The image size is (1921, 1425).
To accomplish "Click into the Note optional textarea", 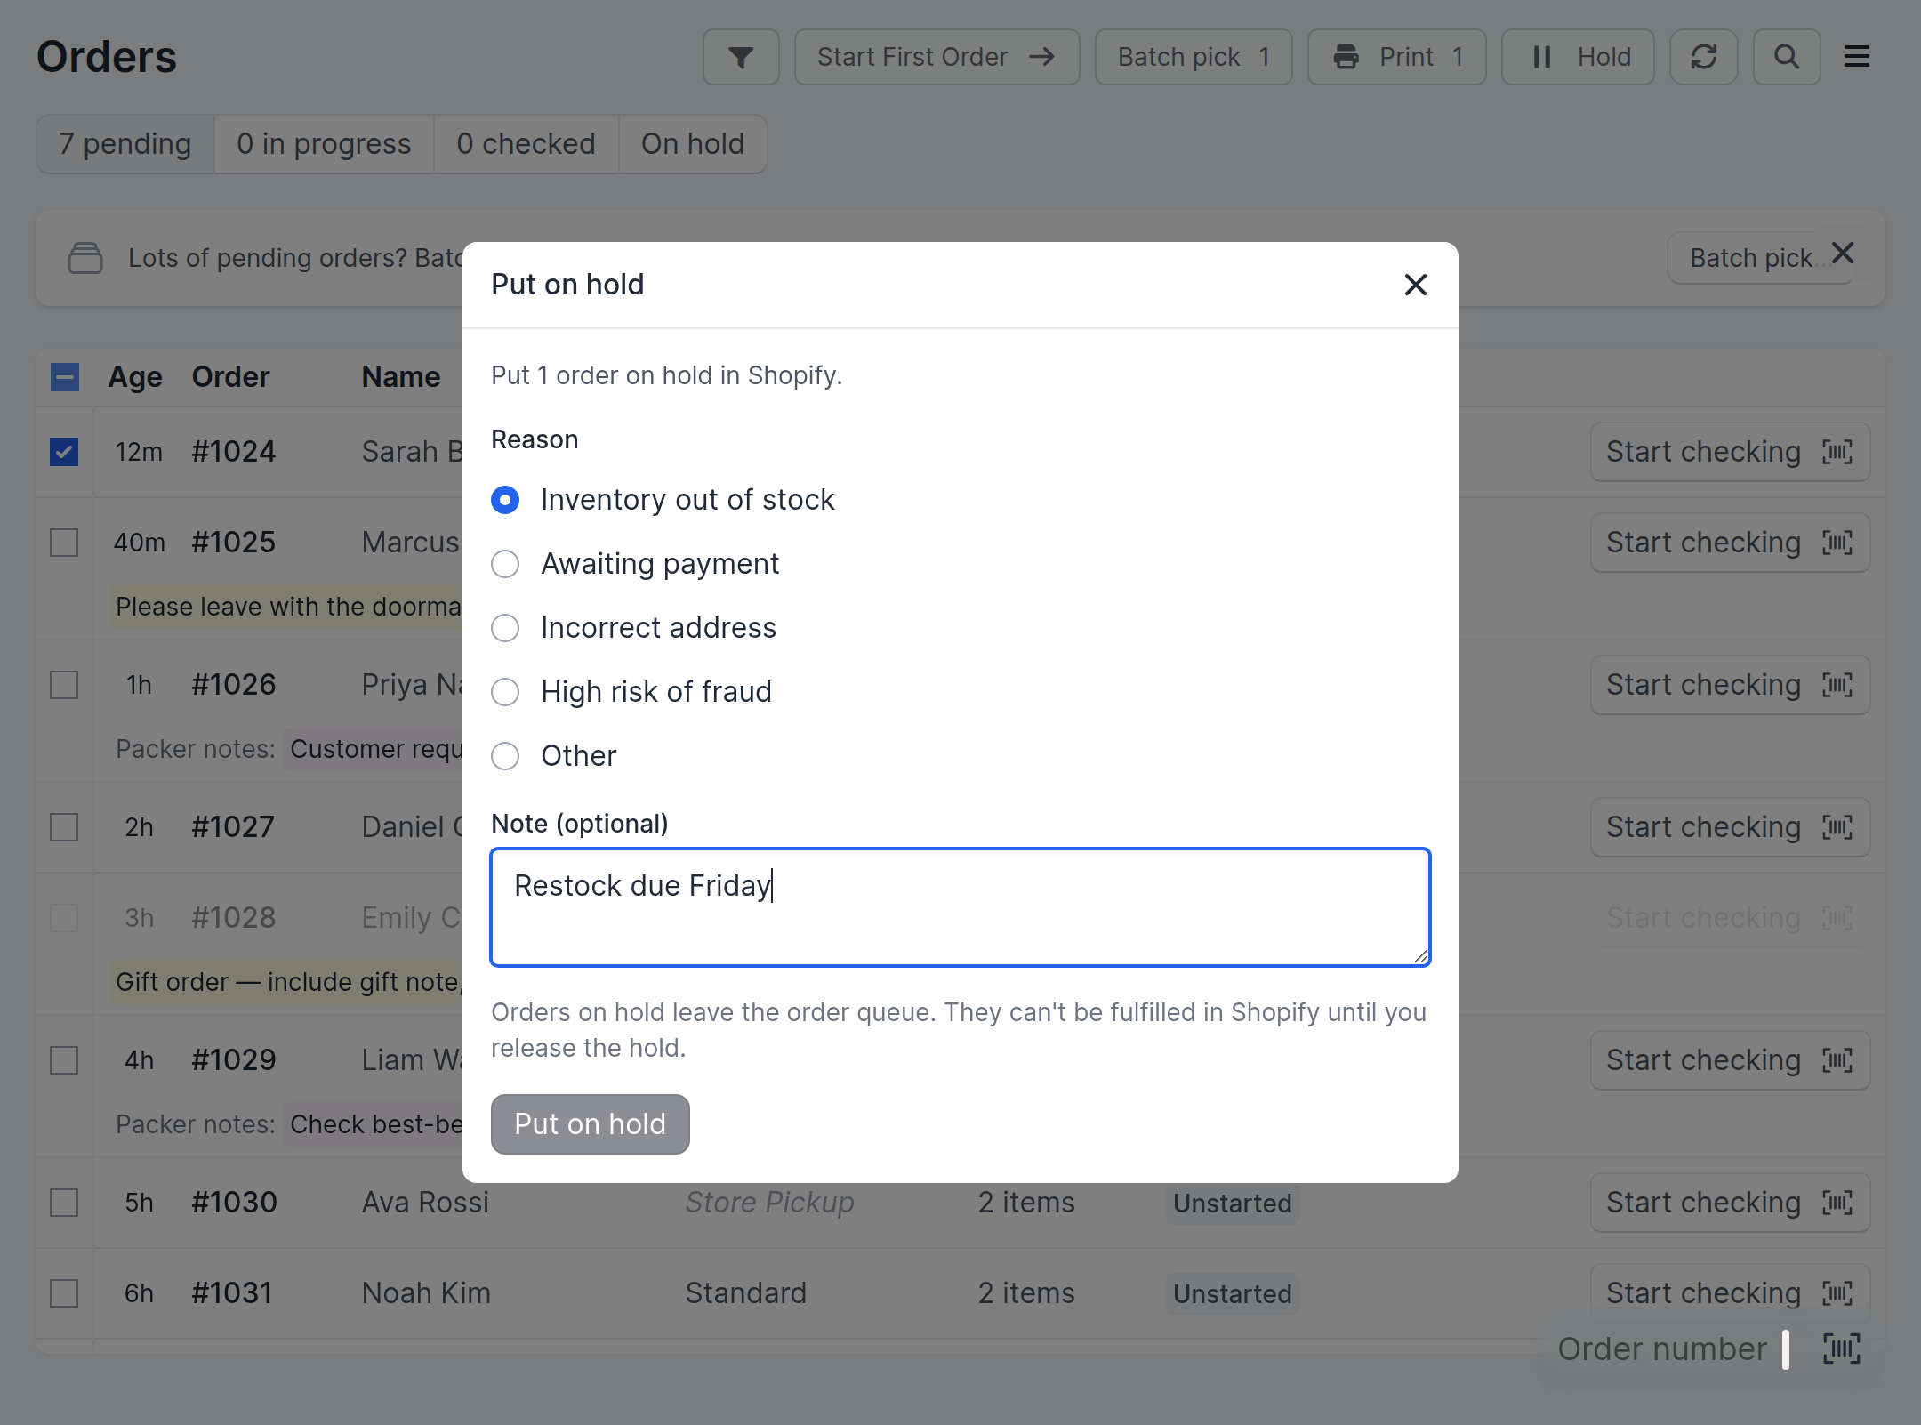I will [960, 907].
